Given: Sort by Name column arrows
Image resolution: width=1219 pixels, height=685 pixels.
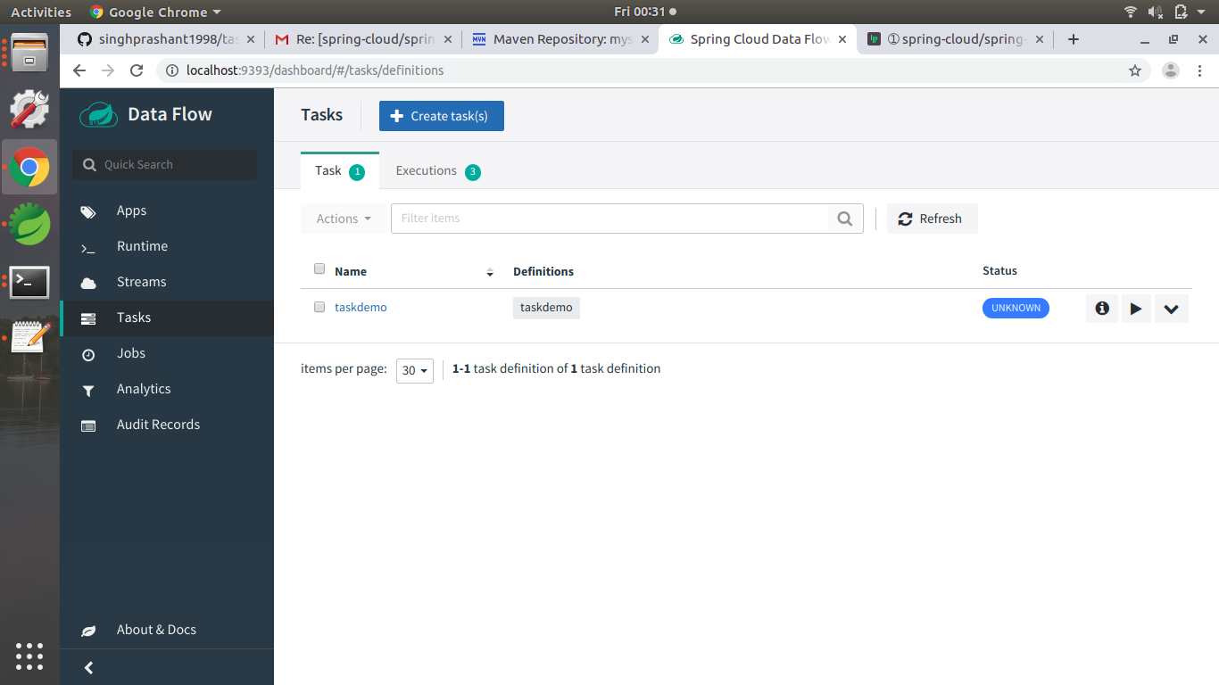Looking at the screenshot, I should (490, 272).
